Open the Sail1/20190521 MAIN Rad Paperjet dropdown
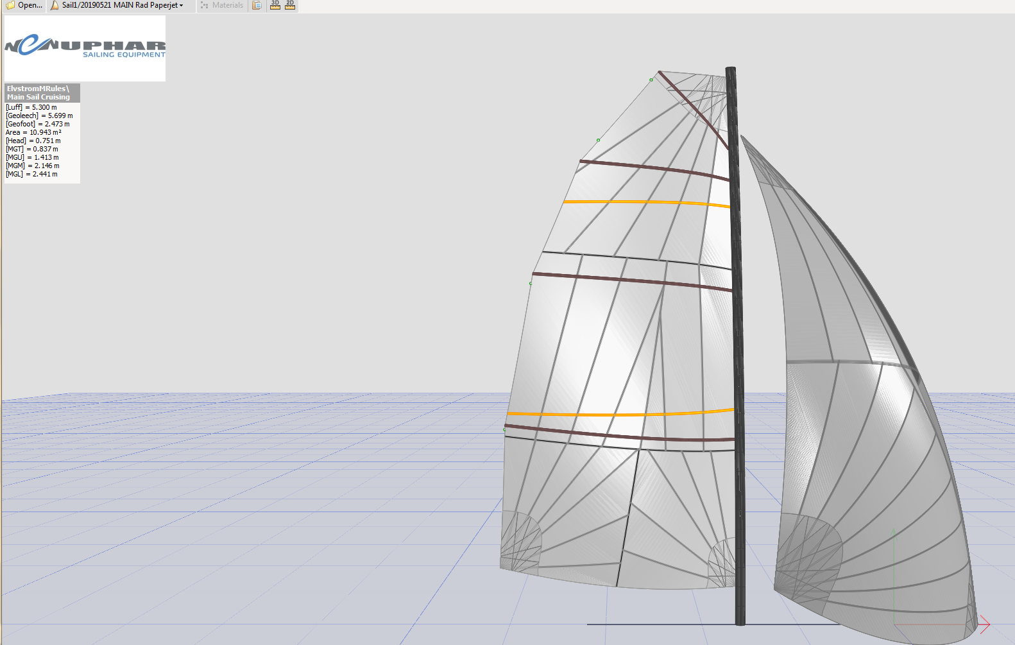This screenshot has width=1015, height=645. (122, 5)
